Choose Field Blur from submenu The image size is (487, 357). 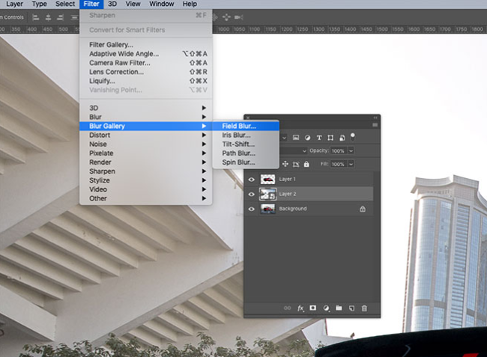(246, 126)
